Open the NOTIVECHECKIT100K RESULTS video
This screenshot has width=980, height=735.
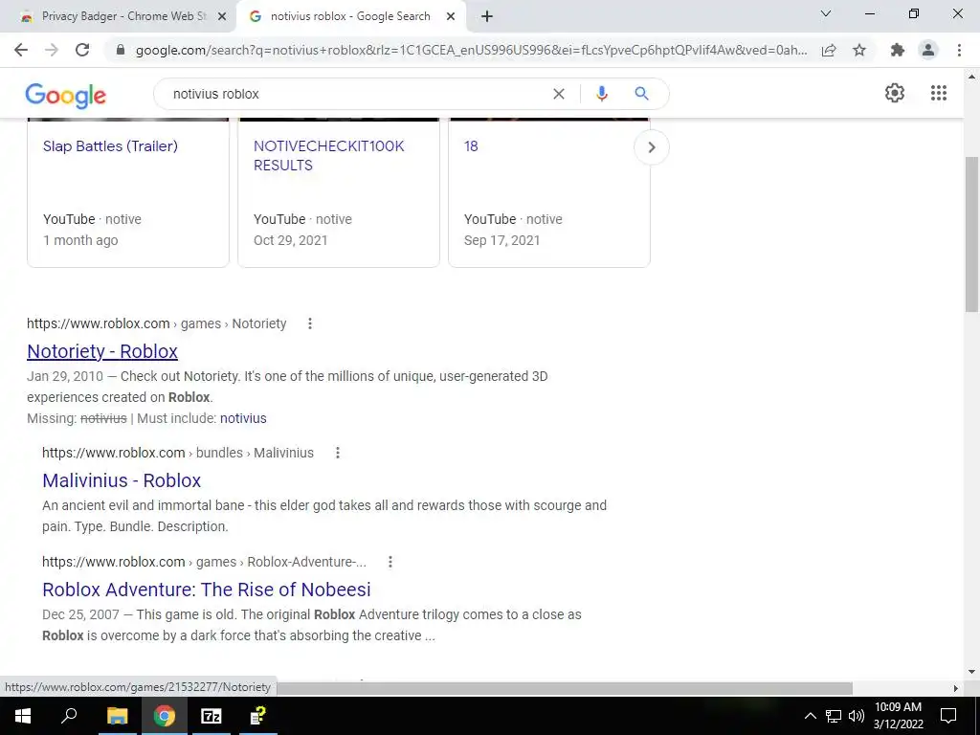[x=329, y=156]
